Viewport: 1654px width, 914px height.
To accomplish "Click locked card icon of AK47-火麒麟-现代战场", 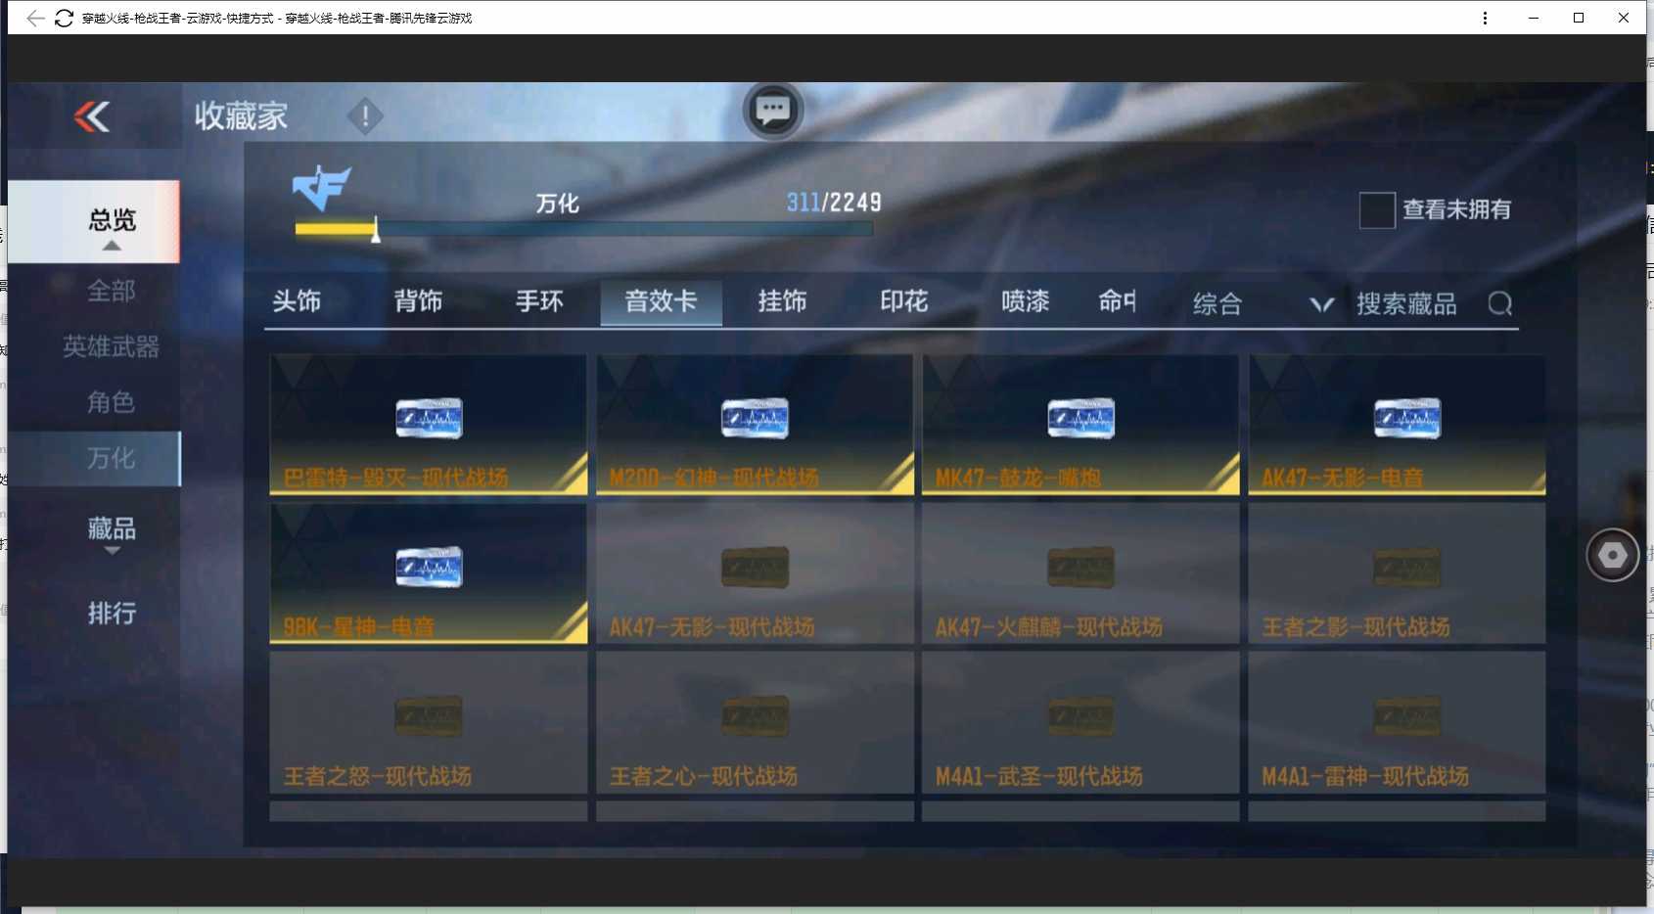I will click(x=1080, y=567).
